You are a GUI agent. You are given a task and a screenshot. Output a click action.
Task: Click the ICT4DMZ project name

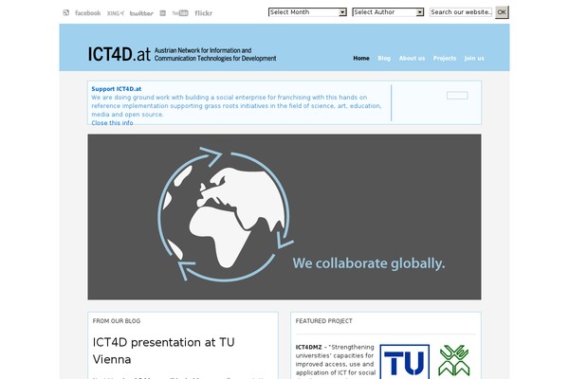pos(308,347)
